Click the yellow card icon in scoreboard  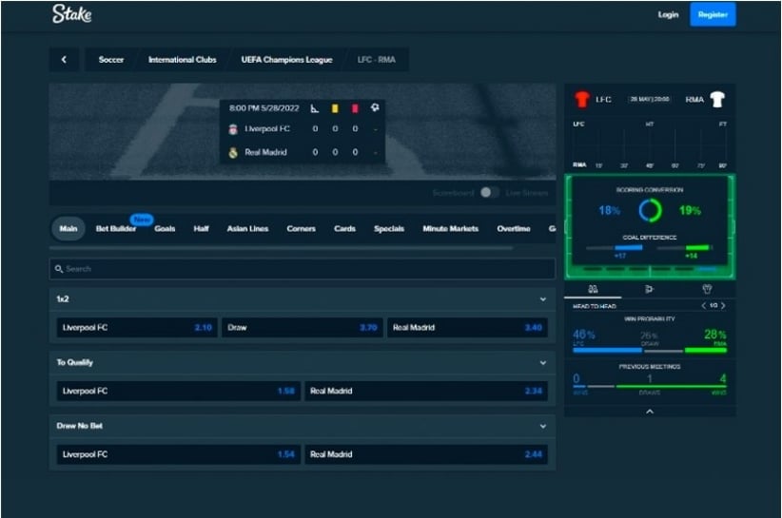click(335, 108)
